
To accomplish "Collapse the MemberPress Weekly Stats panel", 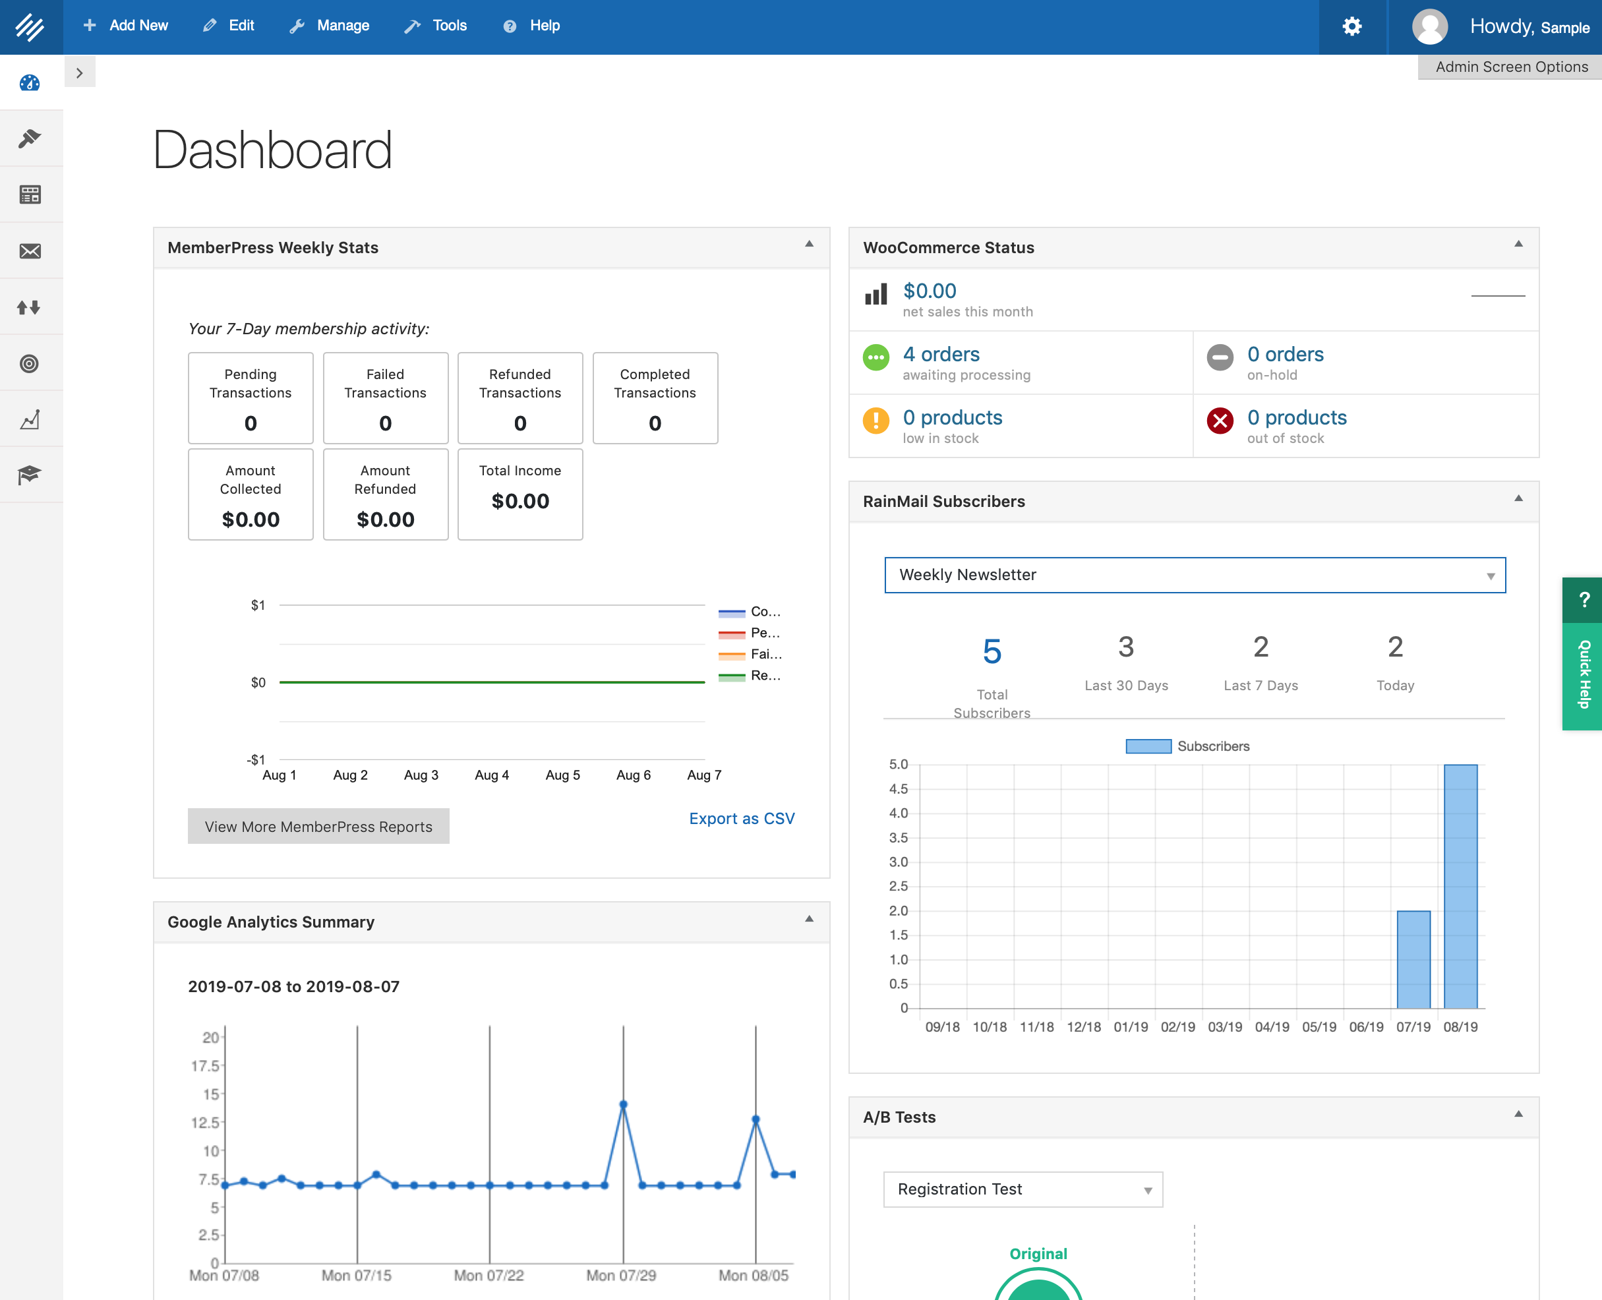I will pos(809,244).
